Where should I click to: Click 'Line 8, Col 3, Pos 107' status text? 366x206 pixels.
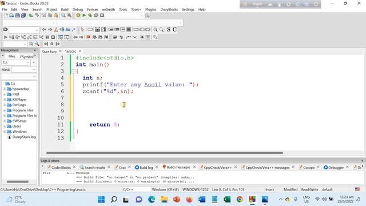228,189
